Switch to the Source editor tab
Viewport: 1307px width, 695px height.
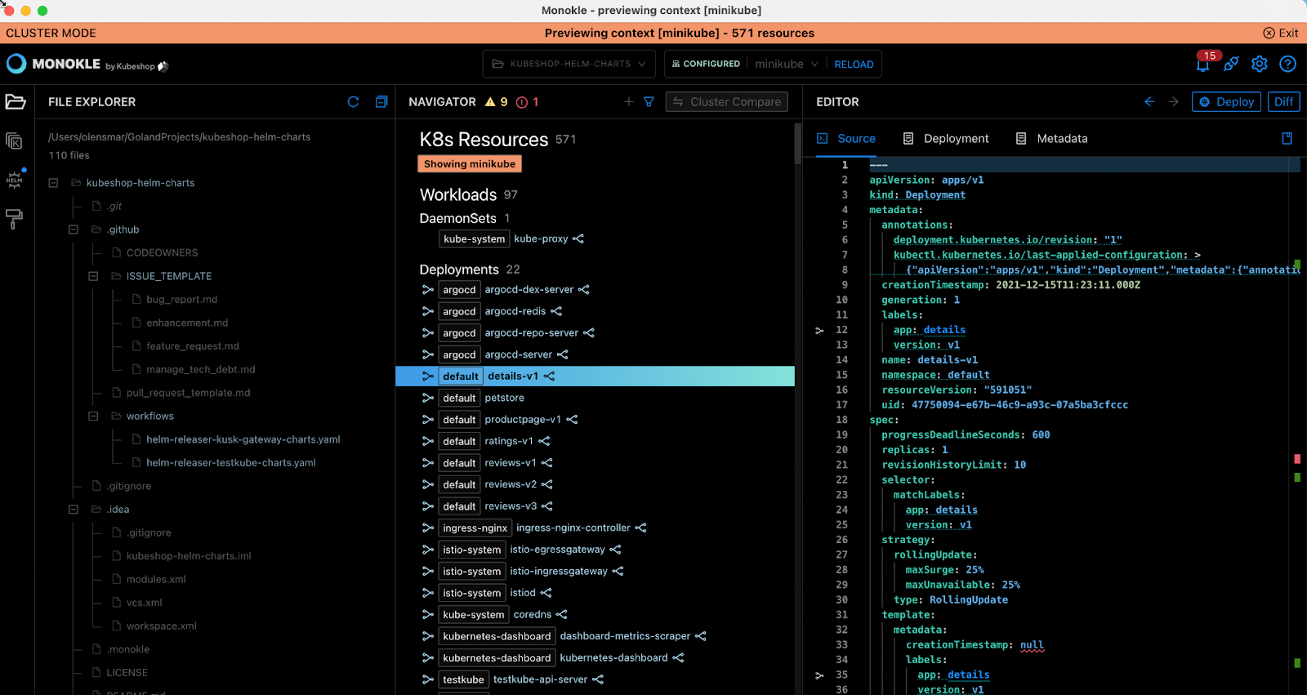(x=846, y=139)
